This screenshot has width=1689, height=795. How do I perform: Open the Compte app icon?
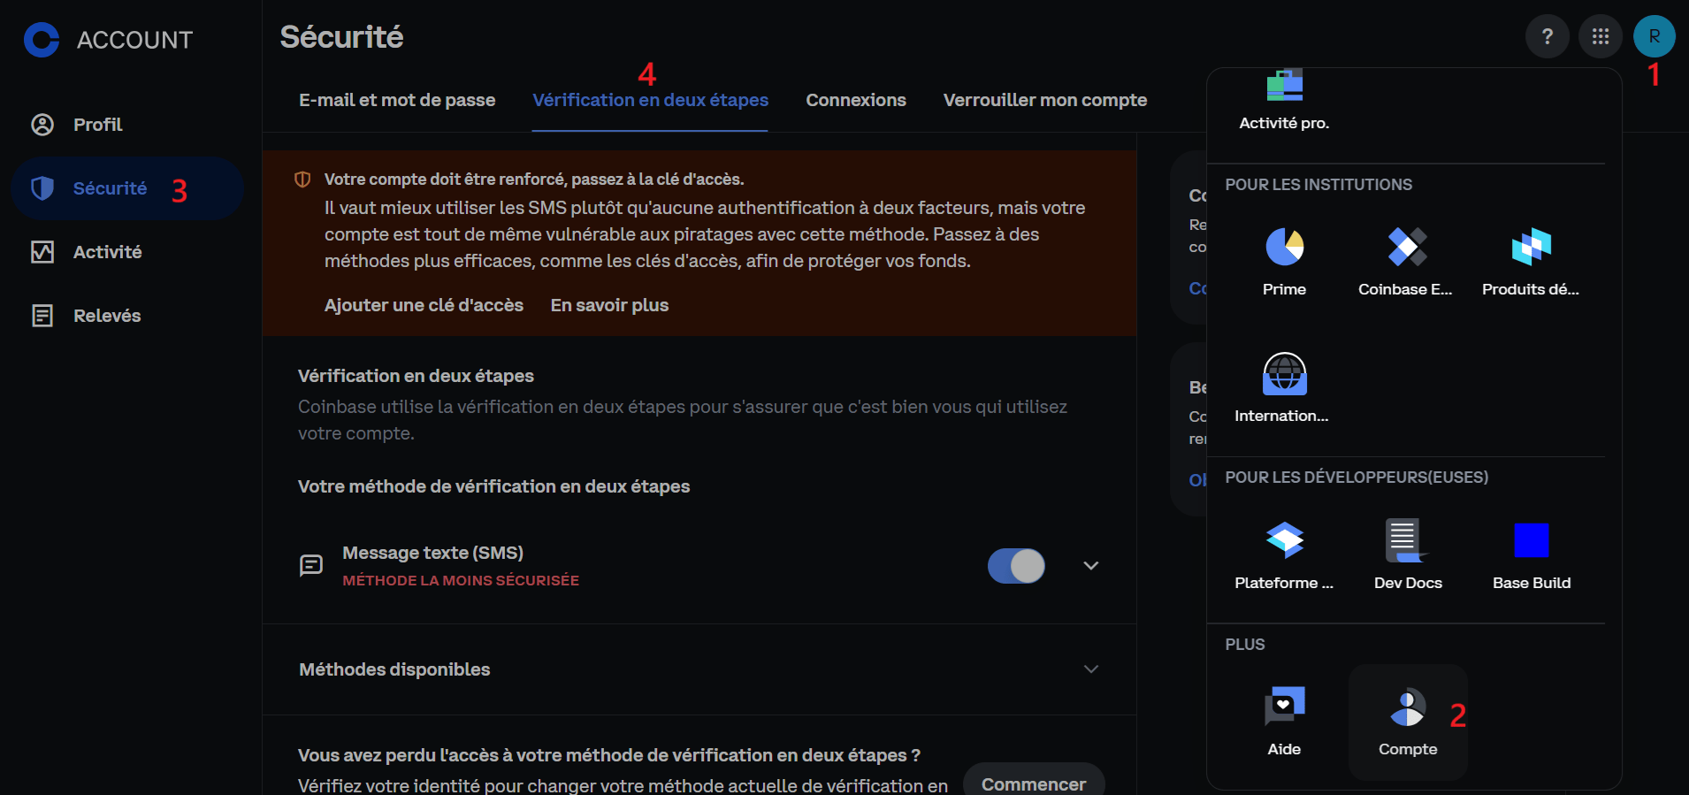tap(1408, 707)
